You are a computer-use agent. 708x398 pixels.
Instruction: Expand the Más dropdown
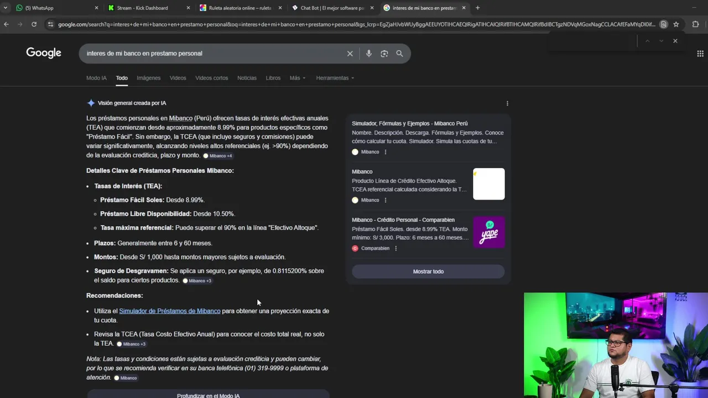coord(298,78)
